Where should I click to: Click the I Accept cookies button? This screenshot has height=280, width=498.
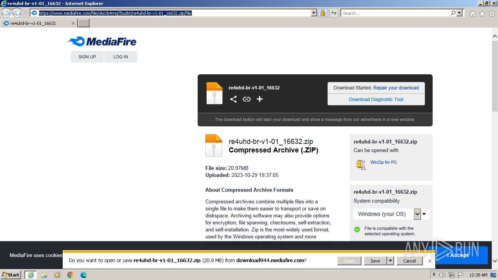pos(458,255)
